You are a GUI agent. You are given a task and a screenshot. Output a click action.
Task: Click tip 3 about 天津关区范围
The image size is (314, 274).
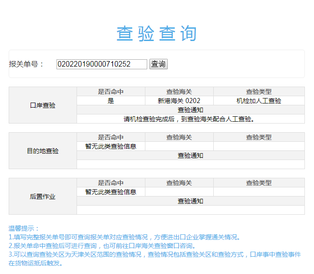[154, 259]
